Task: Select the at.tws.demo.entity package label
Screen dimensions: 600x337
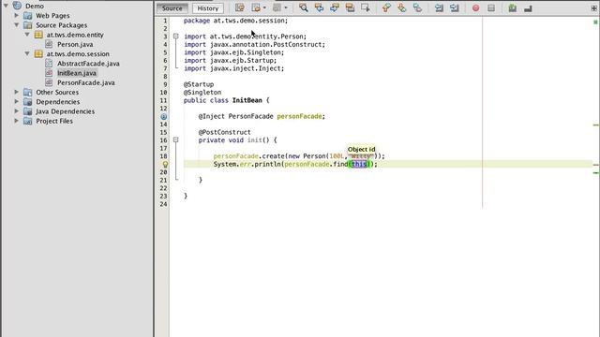Action: (75, 35)
